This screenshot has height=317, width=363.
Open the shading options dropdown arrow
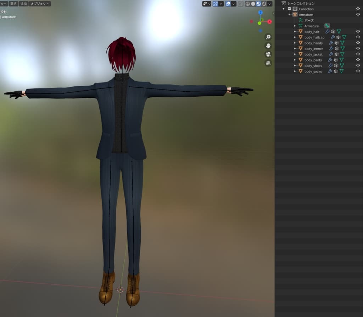[x=269, y=4]
